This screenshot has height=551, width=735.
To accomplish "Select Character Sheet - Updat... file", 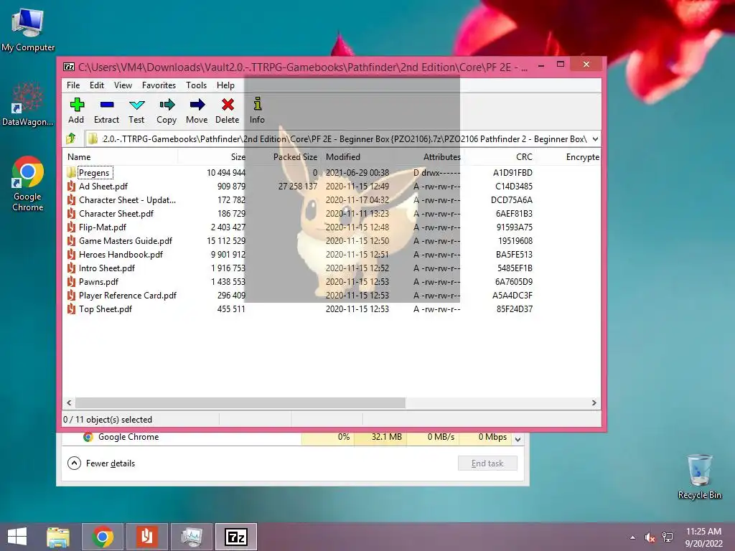I will tap(127, 200).
